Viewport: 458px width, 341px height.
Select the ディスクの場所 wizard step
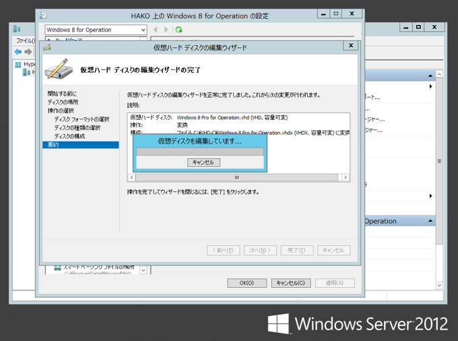pyautogui.click(x=63, y=102)
